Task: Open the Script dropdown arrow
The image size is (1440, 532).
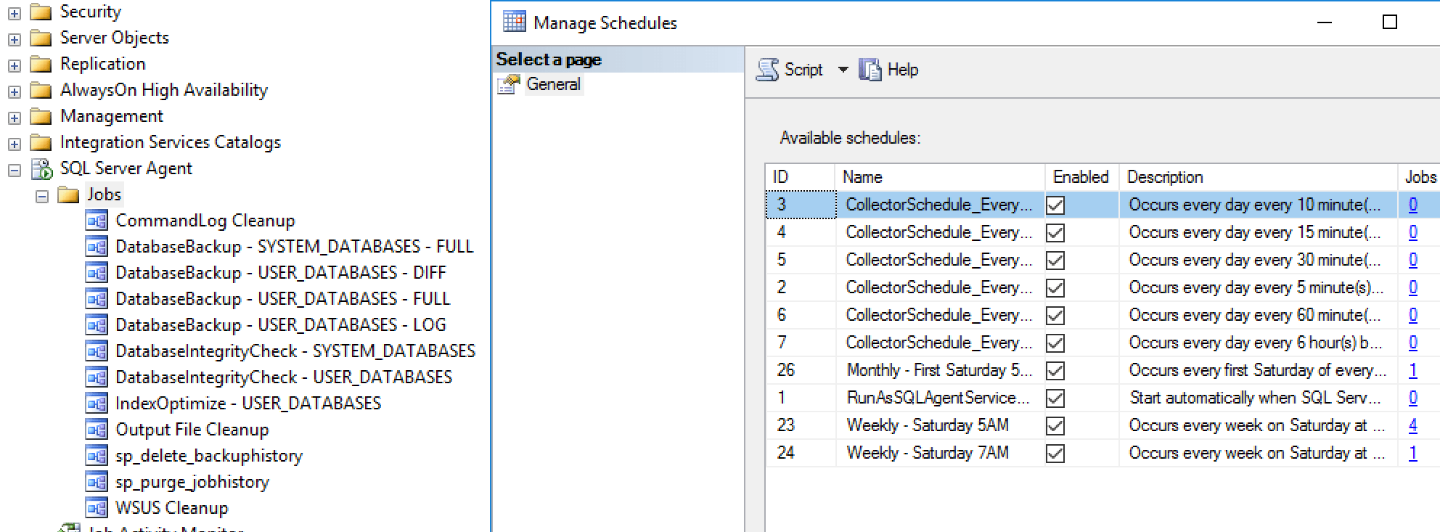Action: (x=843, y=70)
